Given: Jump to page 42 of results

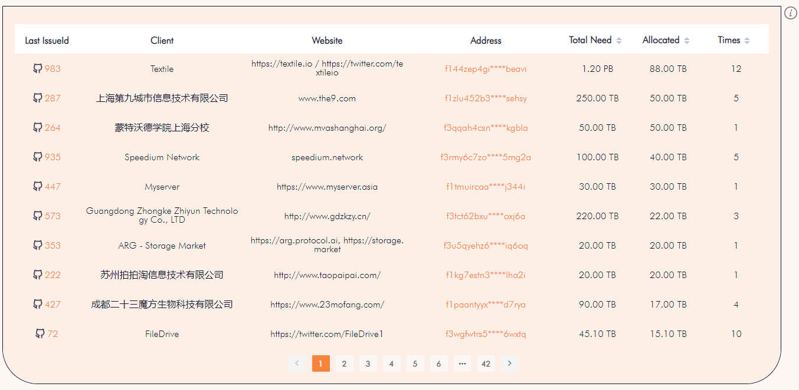Looking at the screenshot, I should [x=486, y=363].
